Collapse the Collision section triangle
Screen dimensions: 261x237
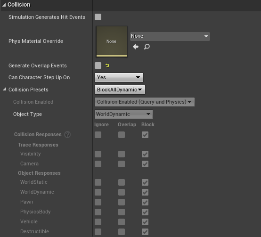click(4, 5)
